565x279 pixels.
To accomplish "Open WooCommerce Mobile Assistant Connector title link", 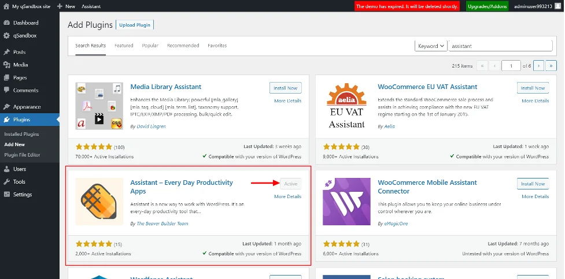I will point(427,187).
